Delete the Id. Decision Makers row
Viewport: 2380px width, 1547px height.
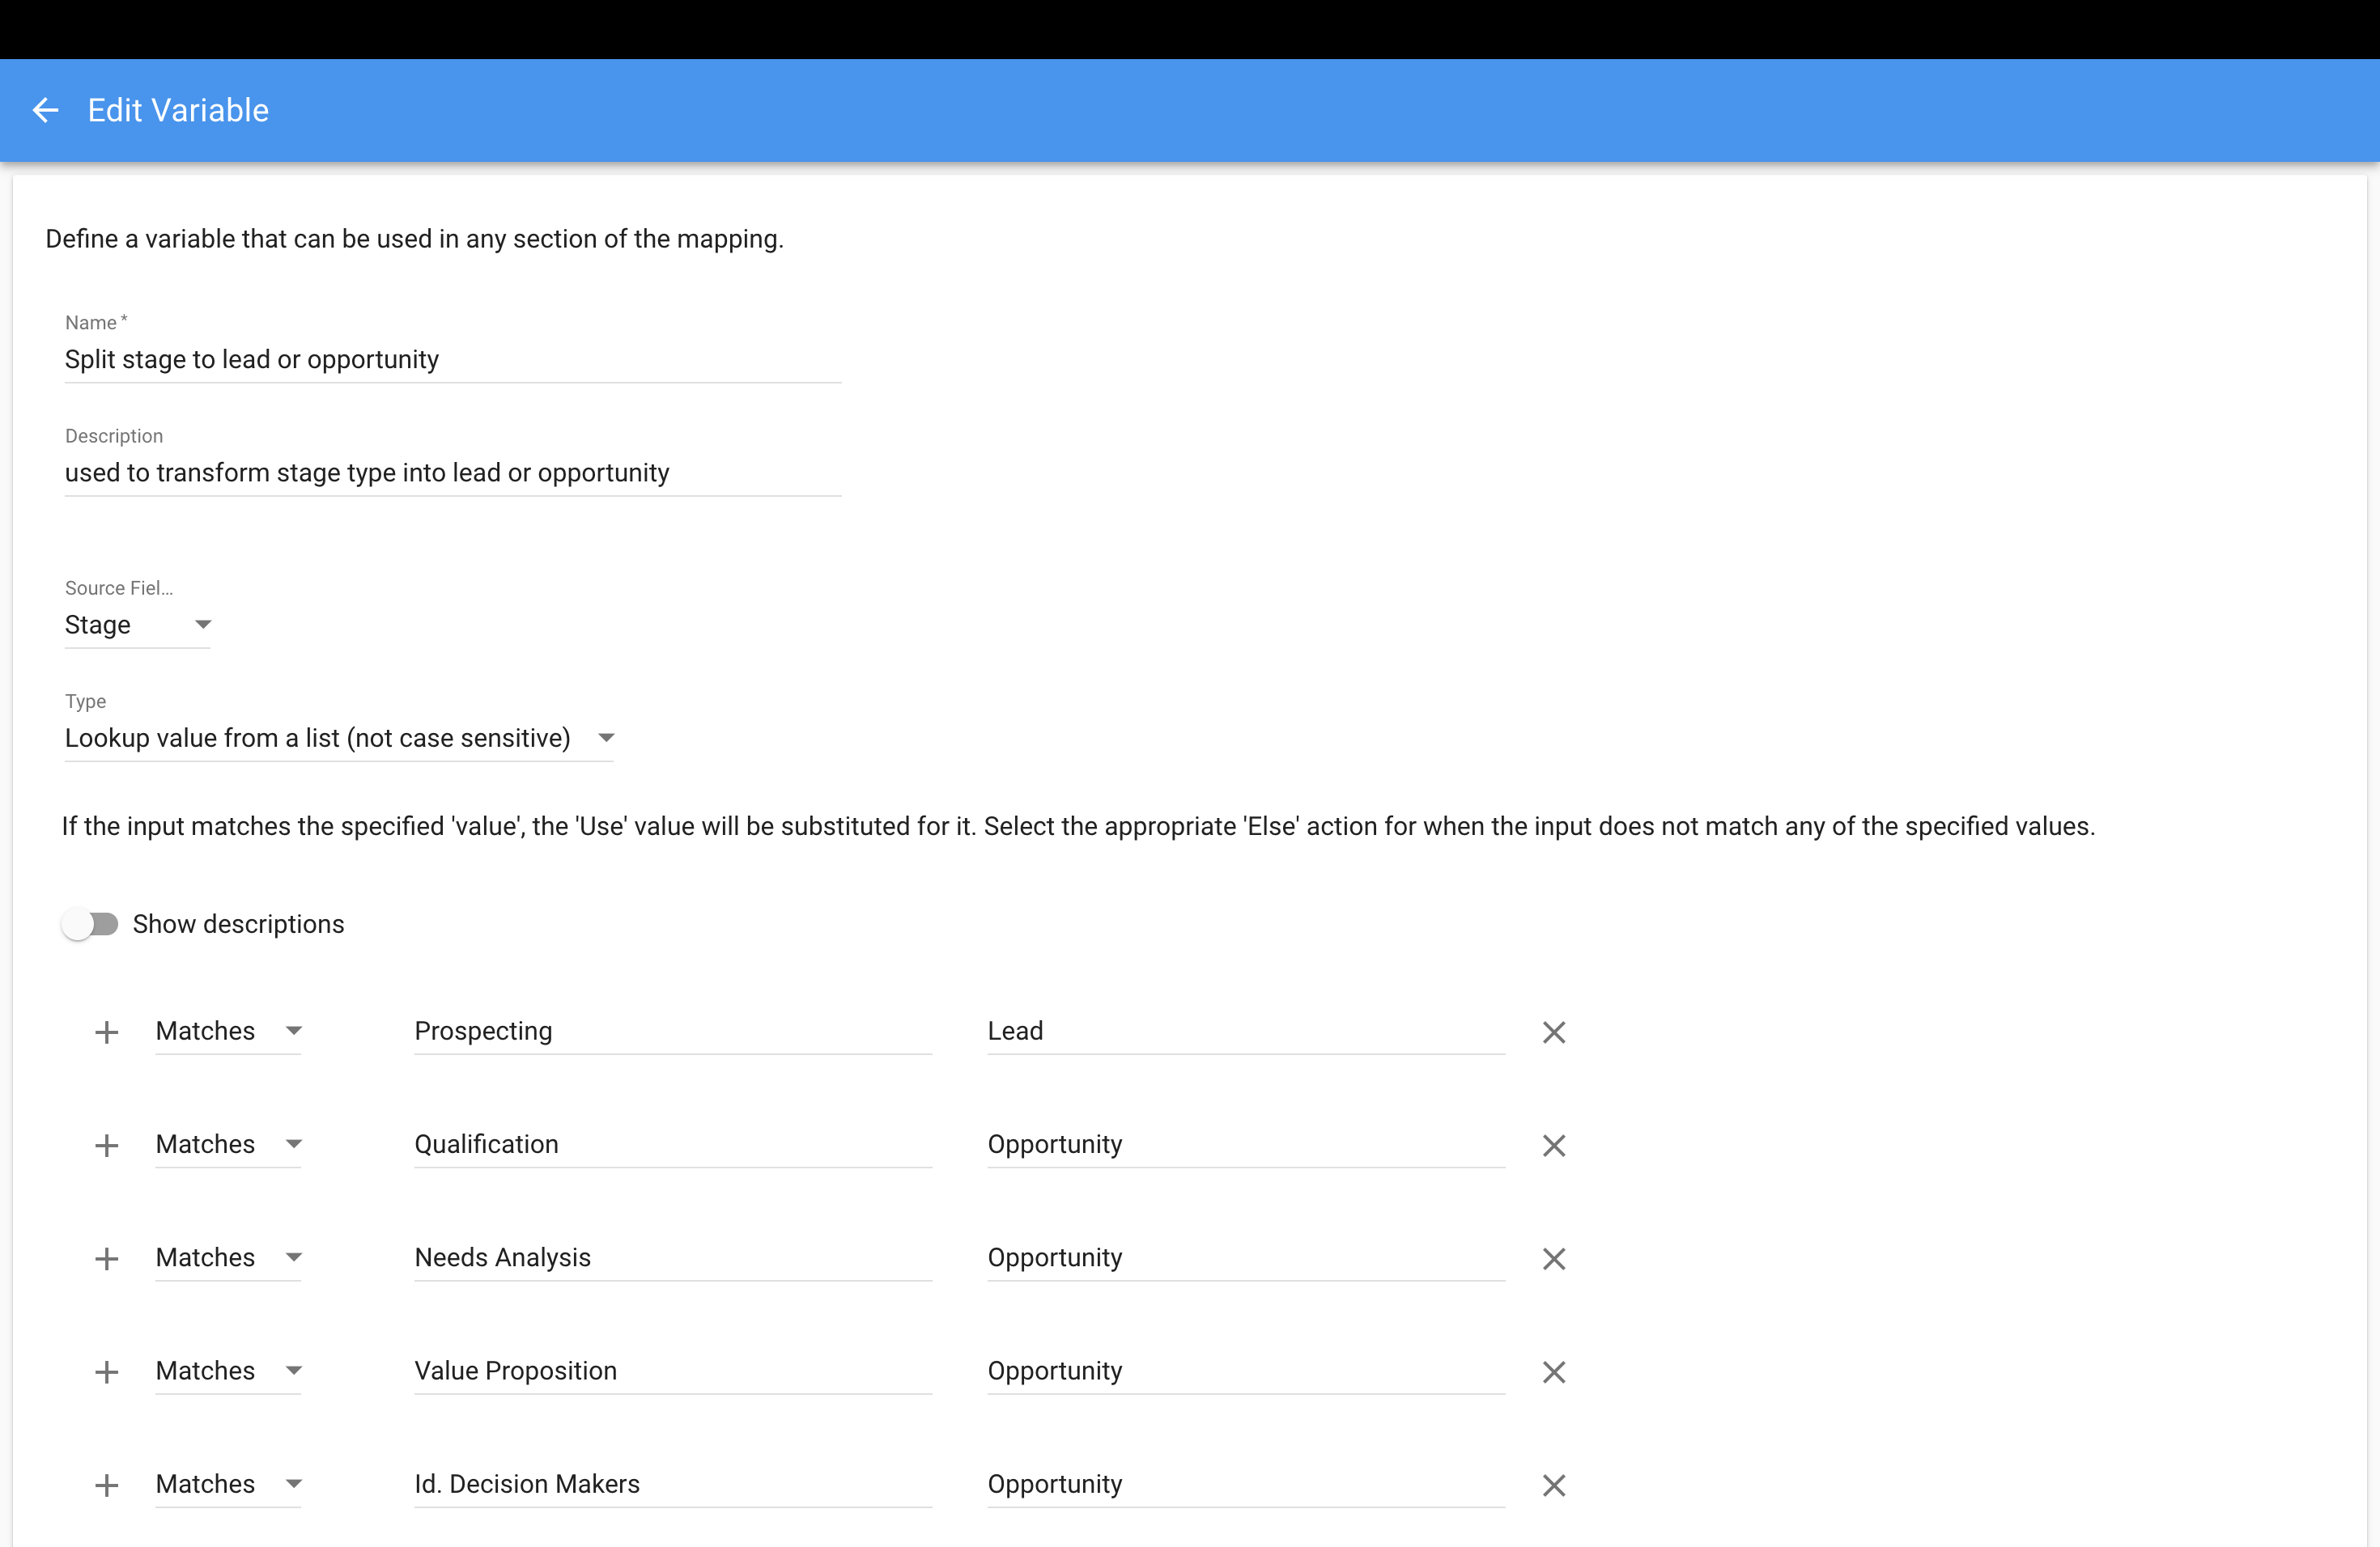[1553, 1485]
